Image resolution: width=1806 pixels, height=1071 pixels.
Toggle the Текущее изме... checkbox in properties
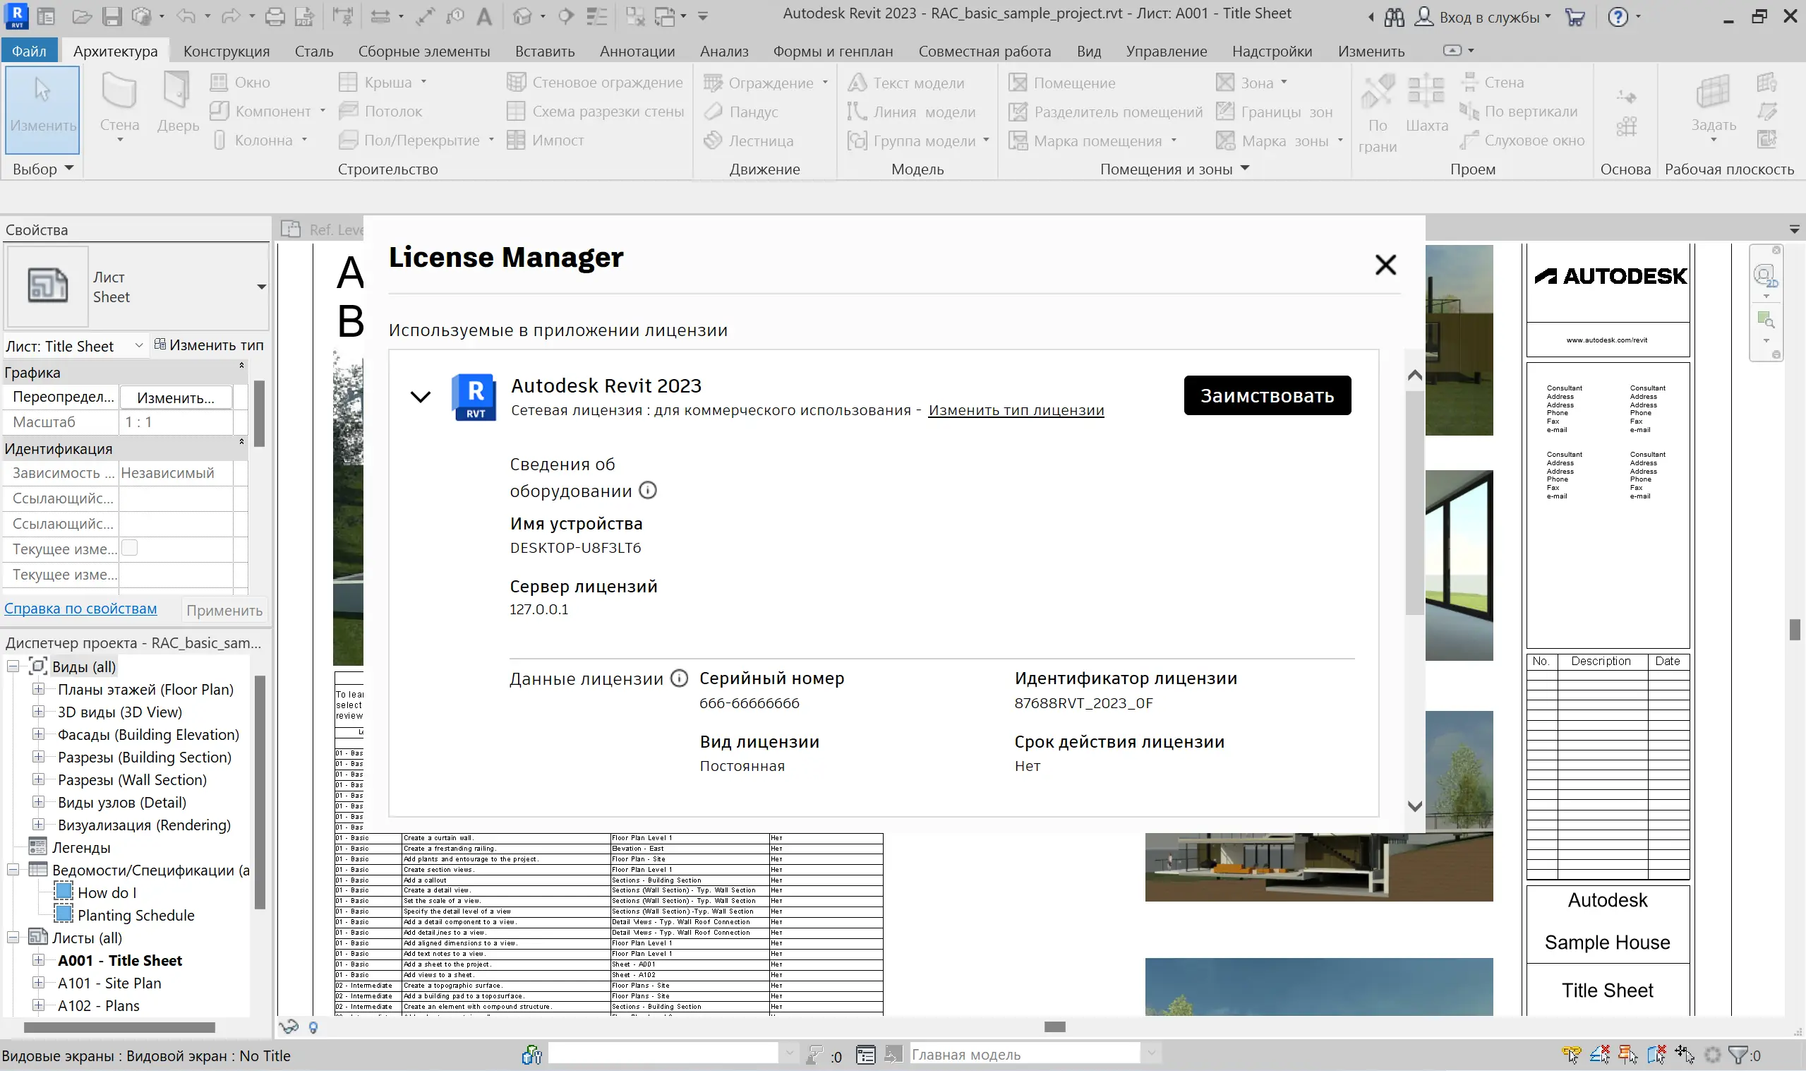130,549
